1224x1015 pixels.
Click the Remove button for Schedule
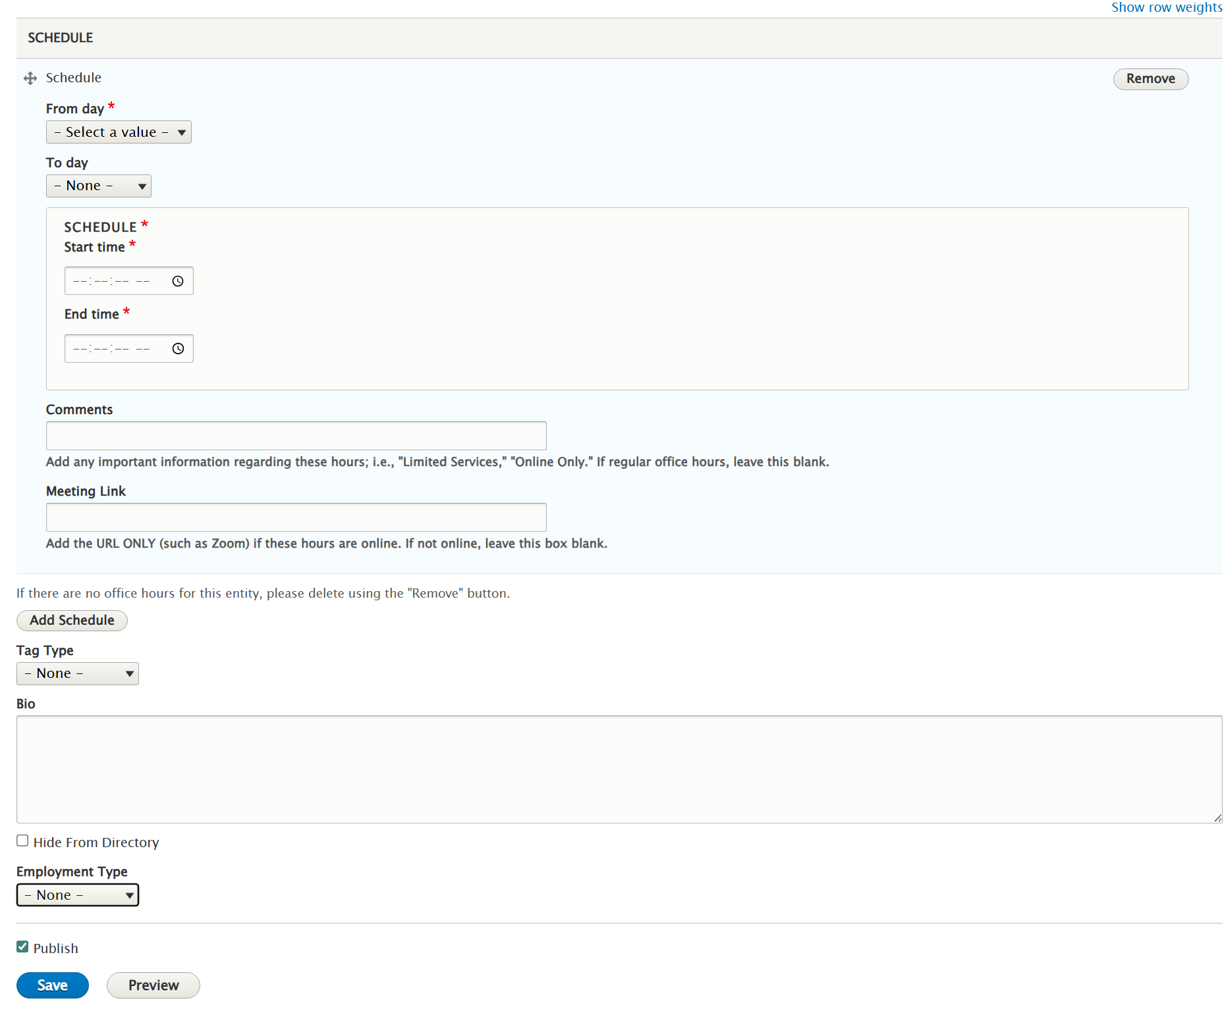click(x=1150, y=78)
